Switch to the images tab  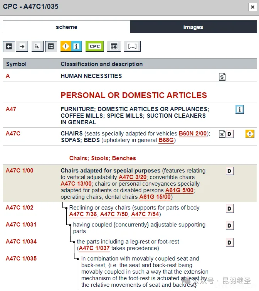193,27
